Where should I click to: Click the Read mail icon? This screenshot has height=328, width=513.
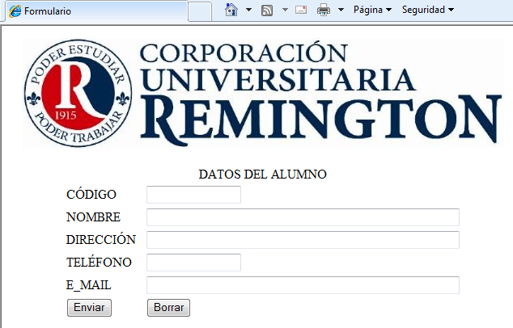click(301, 10)
